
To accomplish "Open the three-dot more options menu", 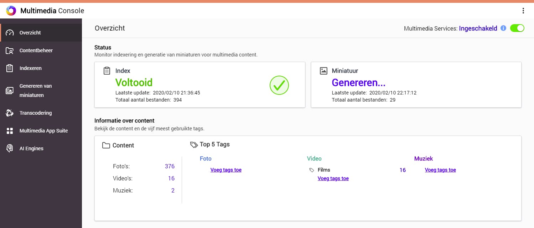I will [523, 11].
